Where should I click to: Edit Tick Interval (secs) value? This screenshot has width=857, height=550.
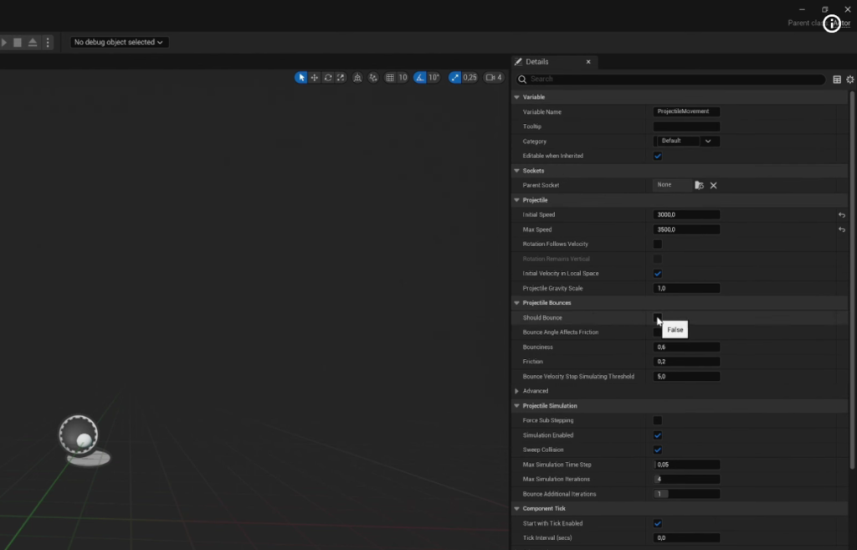[686, 538]
